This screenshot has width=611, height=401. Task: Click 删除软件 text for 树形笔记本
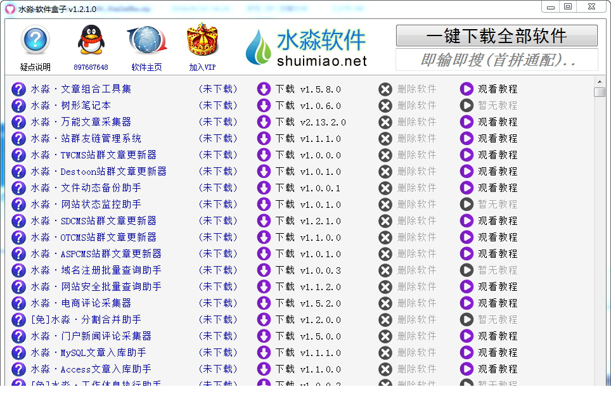tap(416, 106)
